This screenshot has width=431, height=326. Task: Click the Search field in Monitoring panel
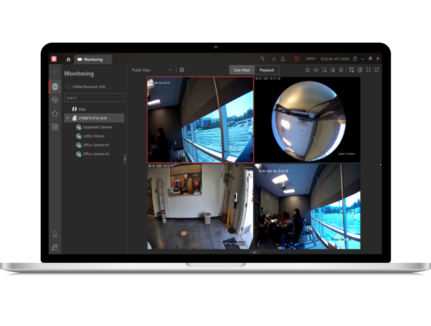(x=94, y=98)
